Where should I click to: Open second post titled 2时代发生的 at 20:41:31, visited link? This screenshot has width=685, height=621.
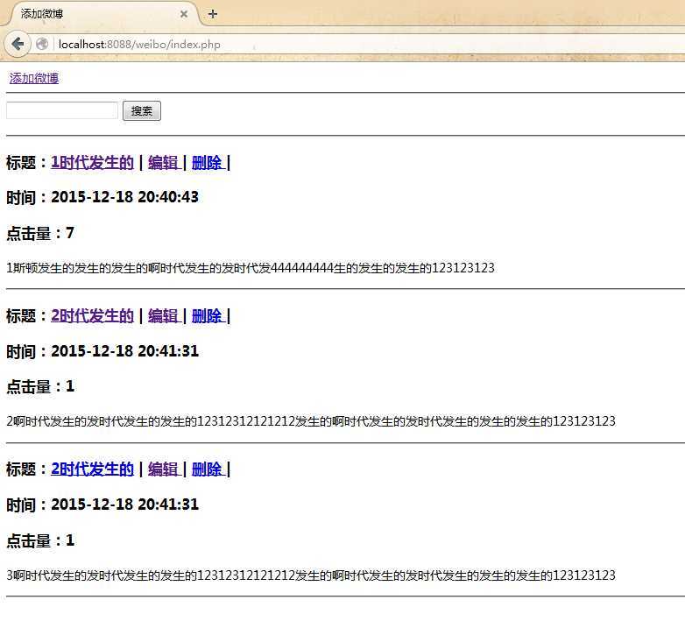pos(92,315)
